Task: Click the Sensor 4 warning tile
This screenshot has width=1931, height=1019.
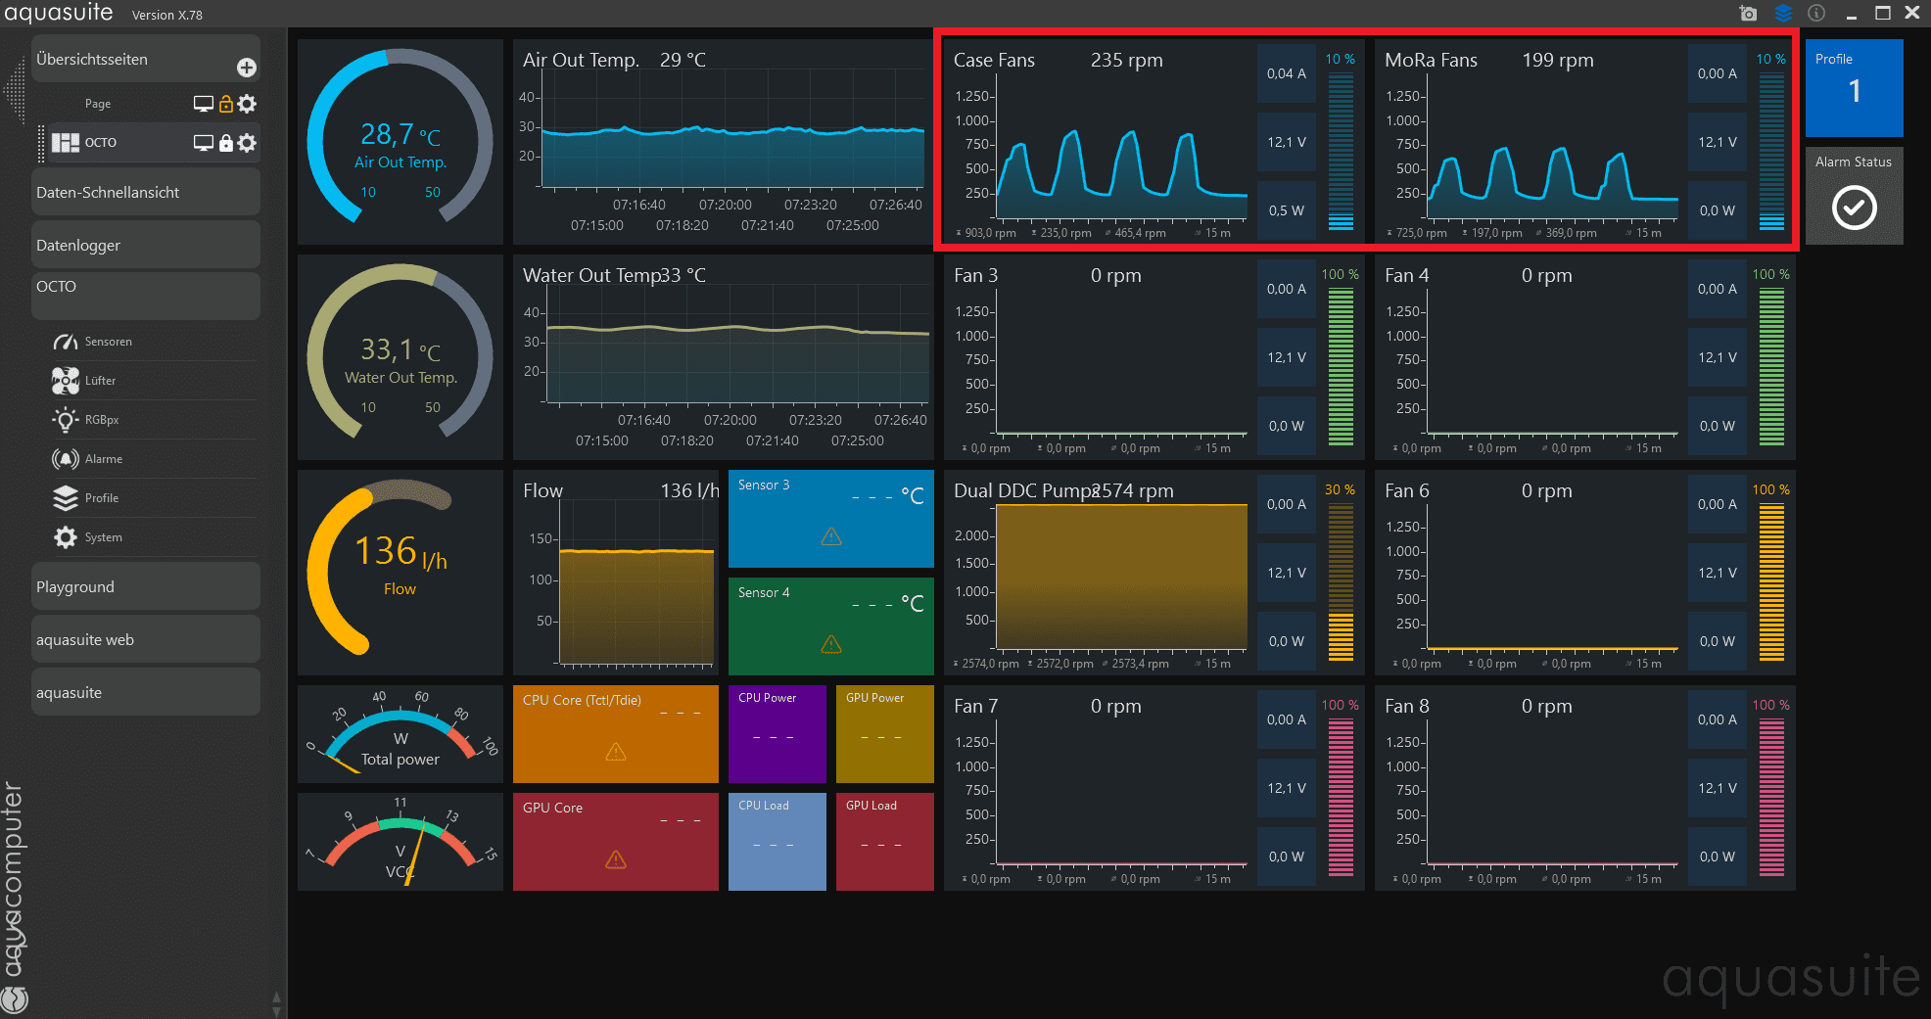Action: point(831,626)
